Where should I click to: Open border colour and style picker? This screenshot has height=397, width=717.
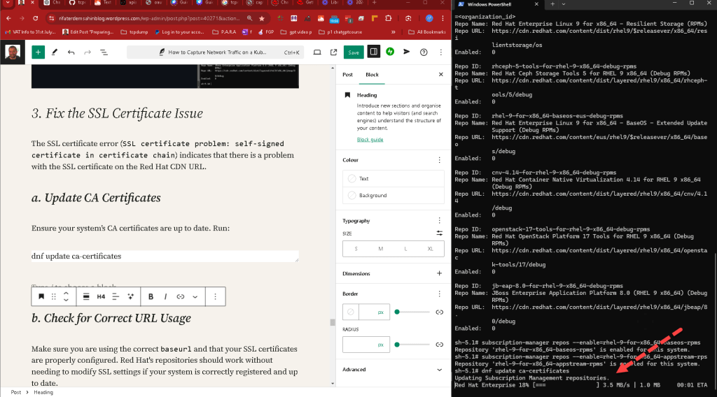tap(351, 312)
